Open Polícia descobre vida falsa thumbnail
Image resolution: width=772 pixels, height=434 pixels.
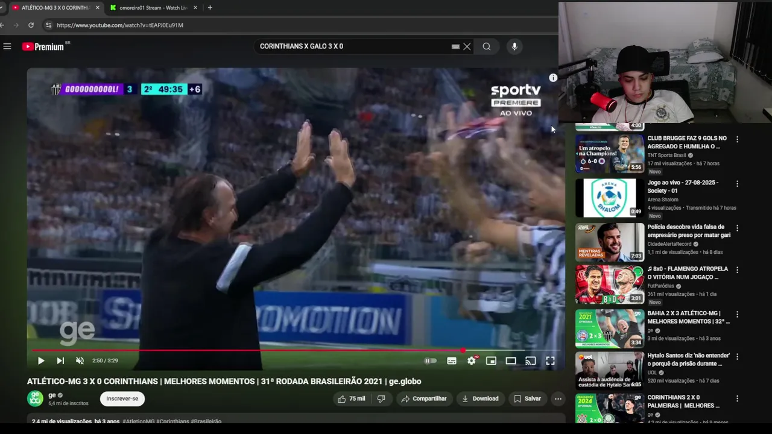tap(610, 242)
